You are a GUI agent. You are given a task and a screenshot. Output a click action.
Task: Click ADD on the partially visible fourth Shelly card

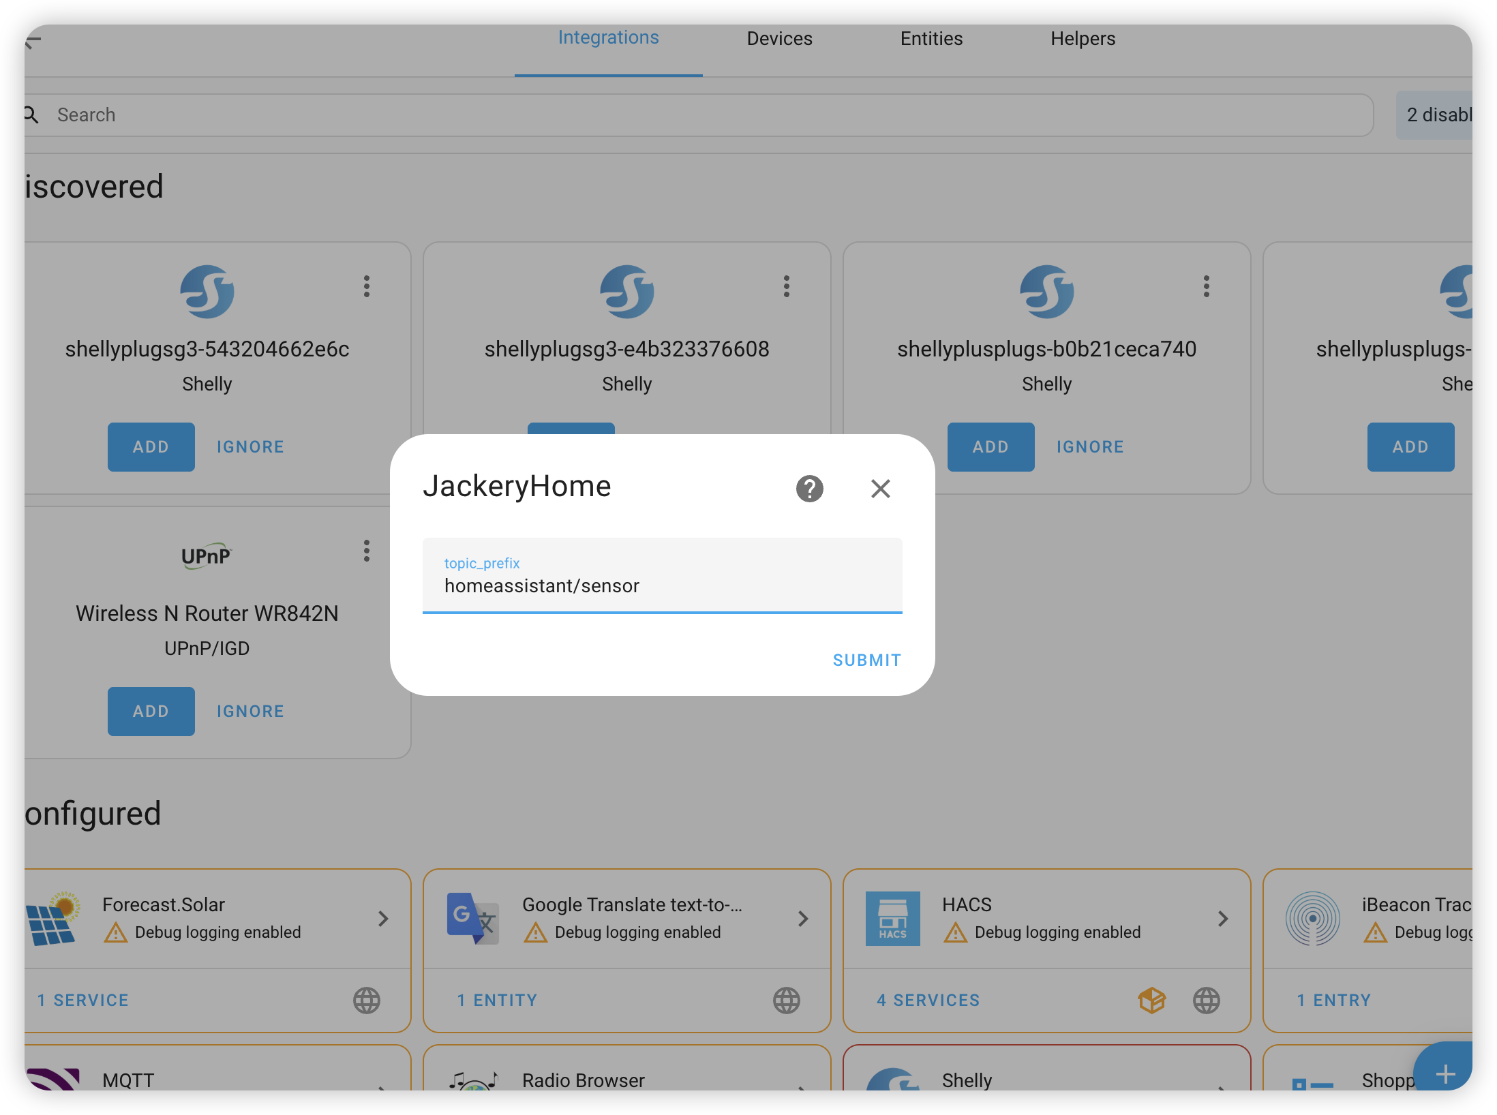click(1411, 447)
